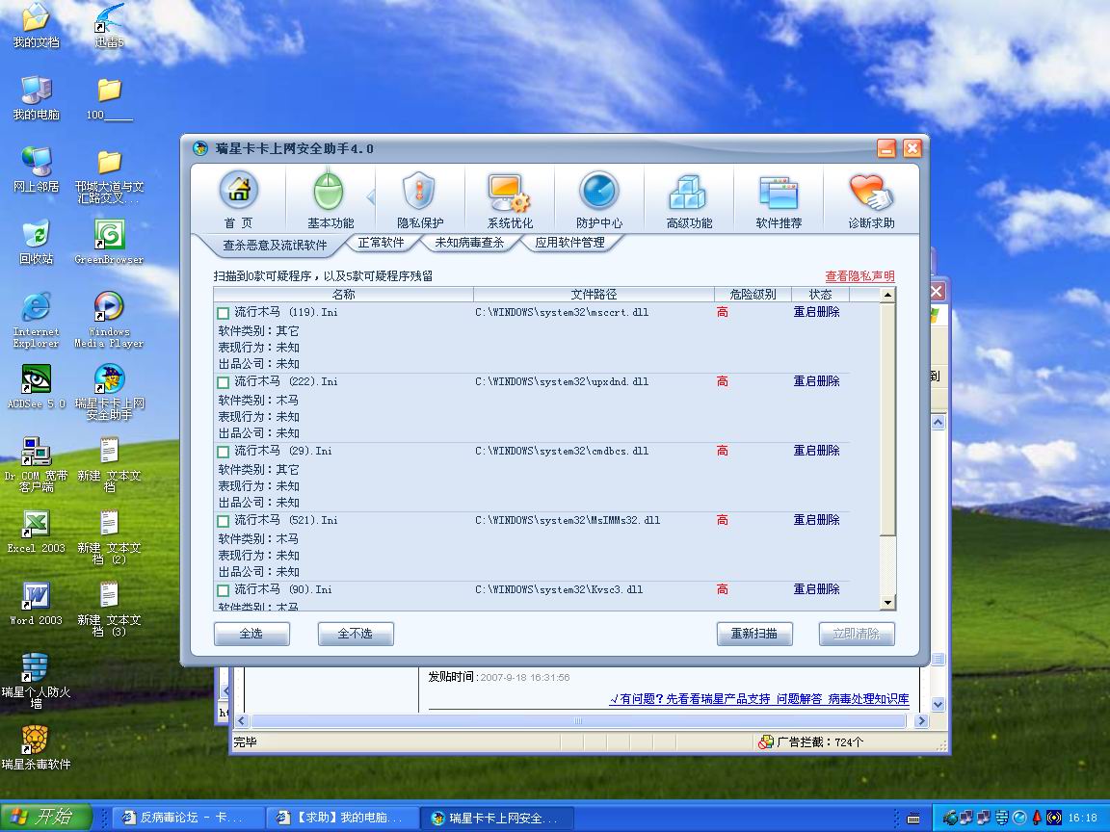Viewport: 1110px width, 832px height.
Task: Open 查看隐私声明 link
Action: pyautogui.click(x=860, y=276)
